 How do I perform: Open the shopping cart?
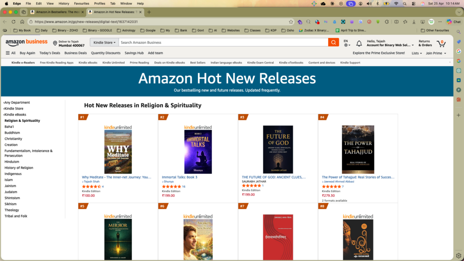(x=440, y=43)
